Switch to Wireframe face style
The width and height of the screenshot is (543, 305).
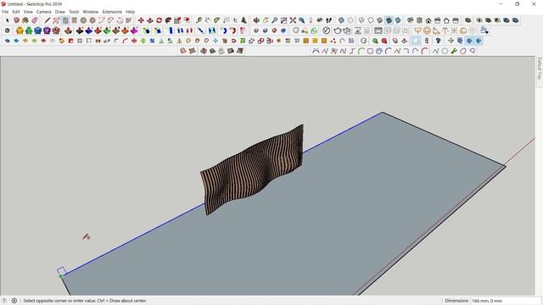(361, 20)
